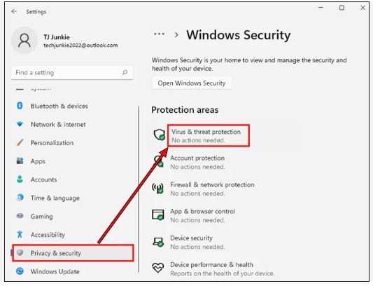Click the search magnifier in Find a setting

coord(125,72)
